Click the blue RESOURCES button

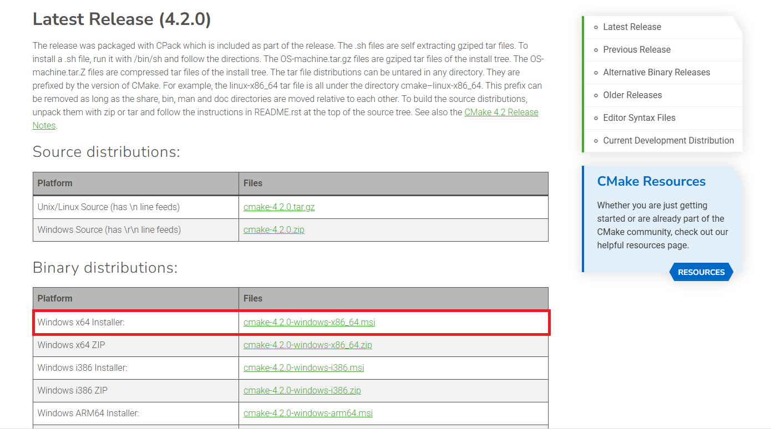[701, 272]
